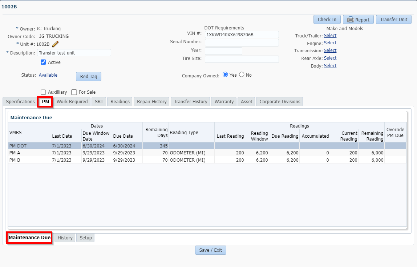Choose No for Company Owned
Image resolution: width=417 pixels, height=267 pixels.
tap(242, 75)
